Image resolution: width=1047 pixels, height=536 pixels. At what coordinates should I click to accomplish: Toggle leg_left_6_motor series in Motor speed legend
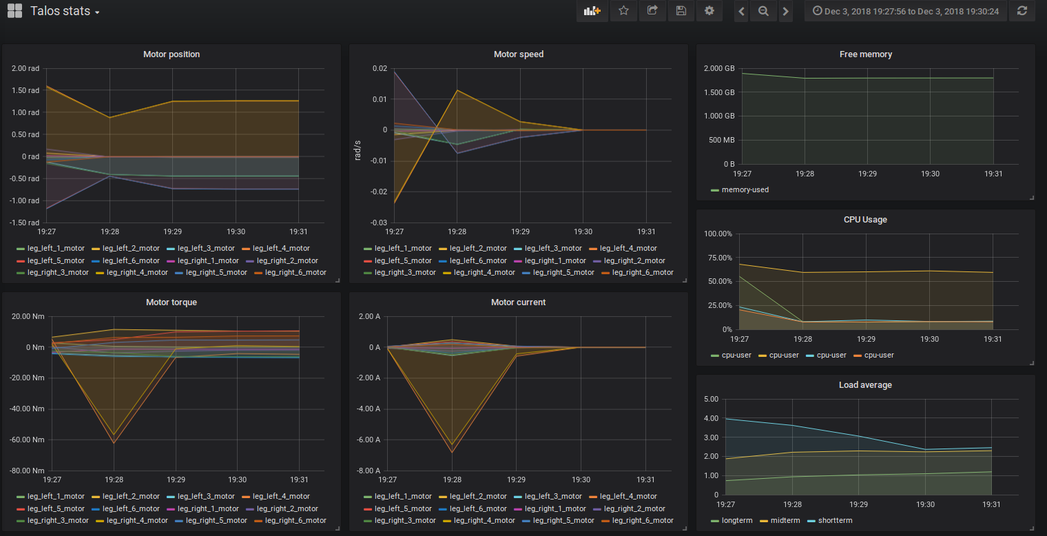[x=478, y=260]
